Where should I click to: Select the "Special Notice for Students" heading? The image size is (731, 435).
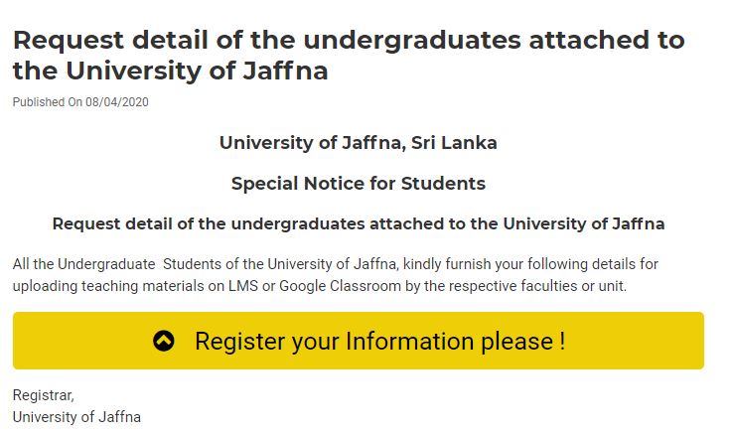[358, 183]
